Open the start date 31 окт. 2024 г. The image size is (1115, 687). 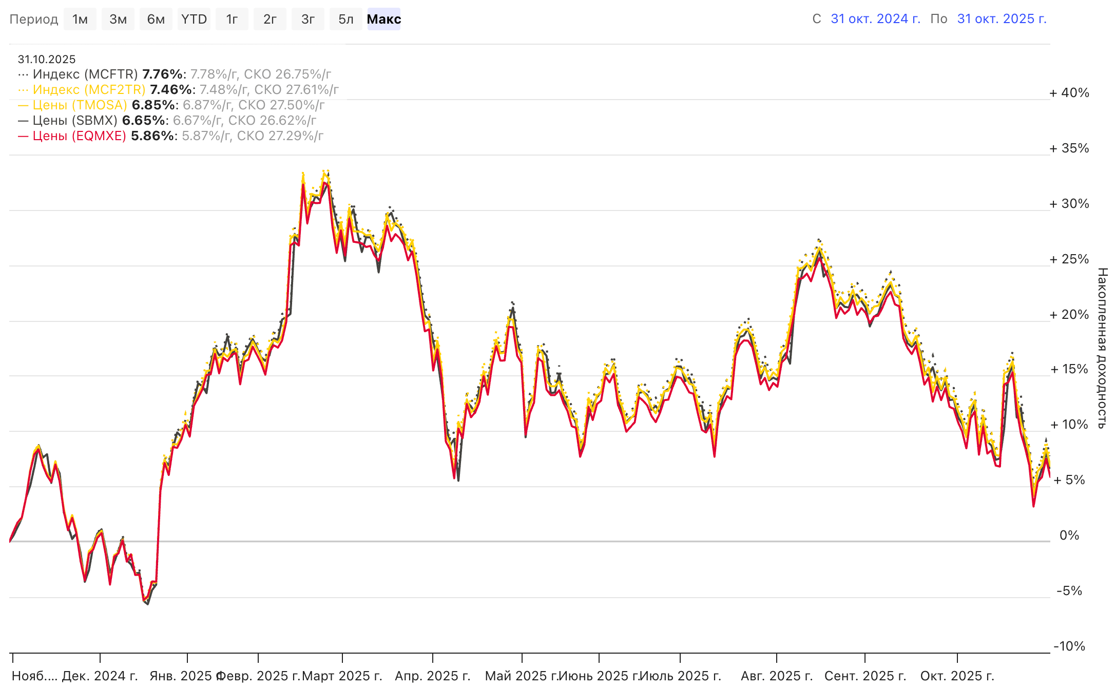click(x=875, y=19)
